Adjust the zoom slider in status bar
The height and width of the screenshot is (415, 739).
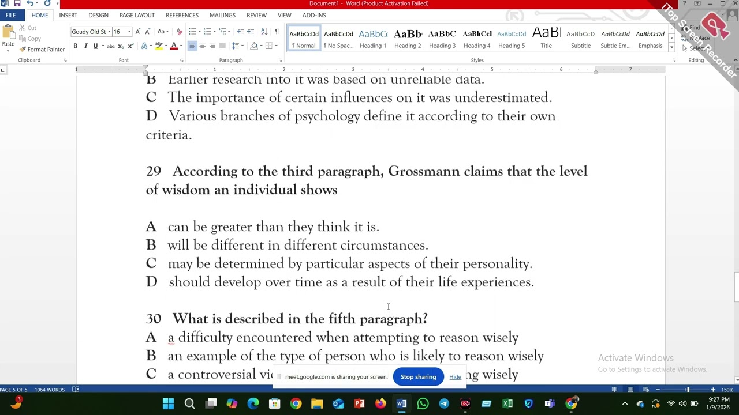coord(688,390)
